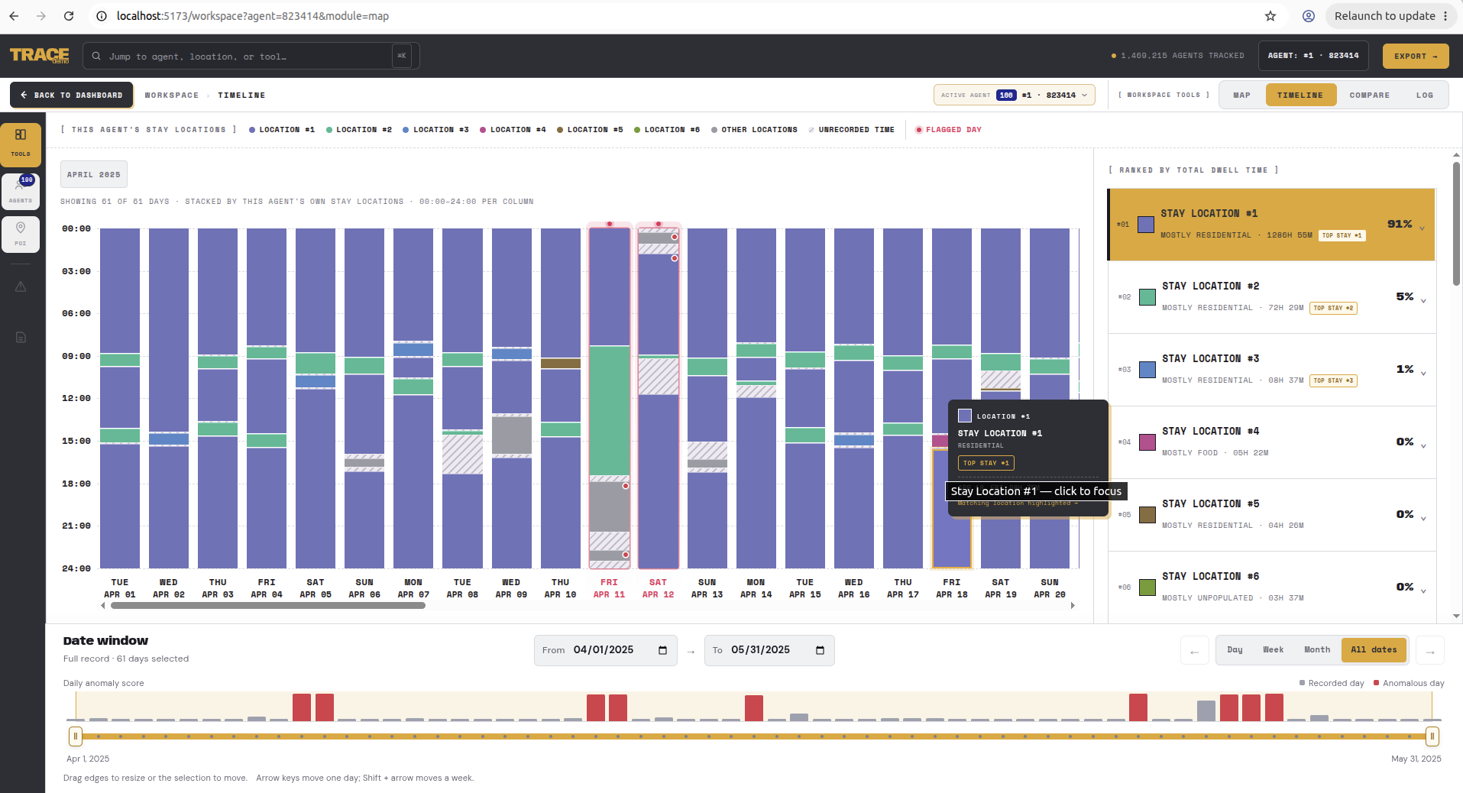Click the left date range slider handle
1463x793 pixels.
coord(76,736)
